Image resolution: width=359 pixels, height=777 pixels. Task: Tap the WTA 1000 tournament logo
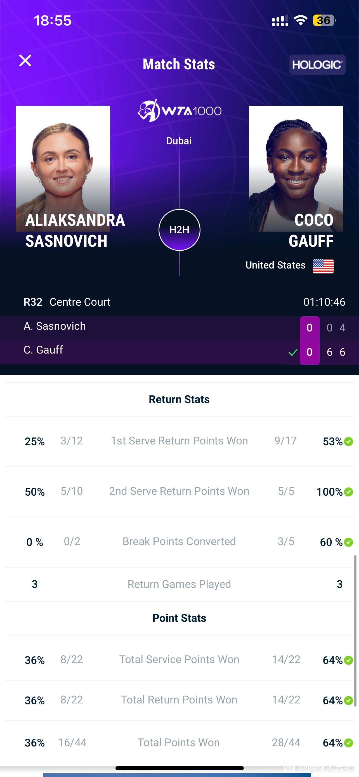pyautogui.click(x=179, y=111)
